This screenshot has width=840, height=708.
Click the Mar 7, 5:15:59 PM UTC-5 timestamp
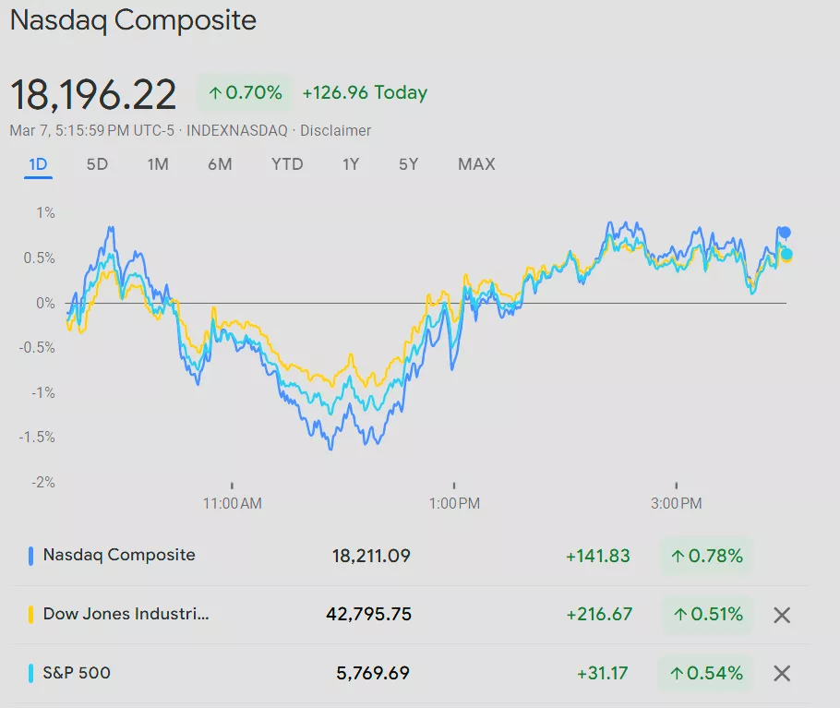92,131
